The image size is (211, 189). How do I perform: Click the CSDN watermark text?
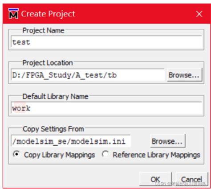click(x=180, y=184)
